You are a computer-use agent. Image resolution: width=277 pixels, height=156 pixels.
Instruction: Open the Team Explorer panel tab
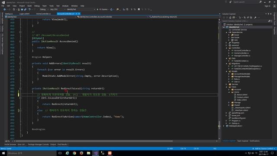click(243, 141)
